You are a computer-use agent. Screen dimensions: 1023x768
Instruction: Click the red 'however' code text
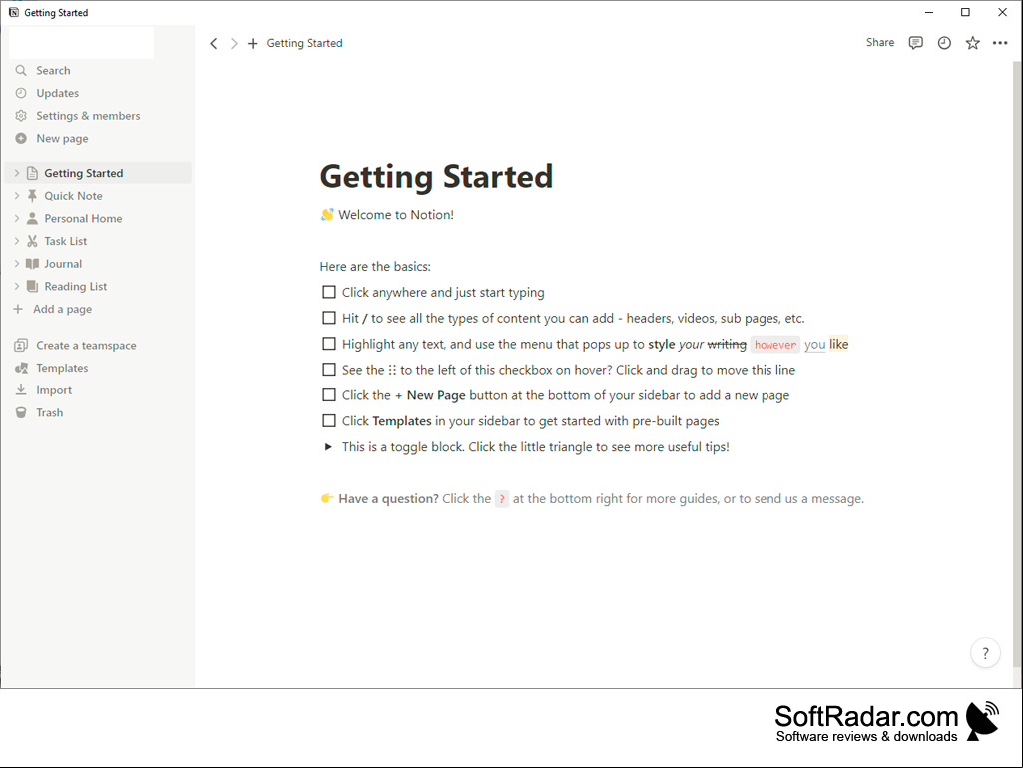point(775,345)
